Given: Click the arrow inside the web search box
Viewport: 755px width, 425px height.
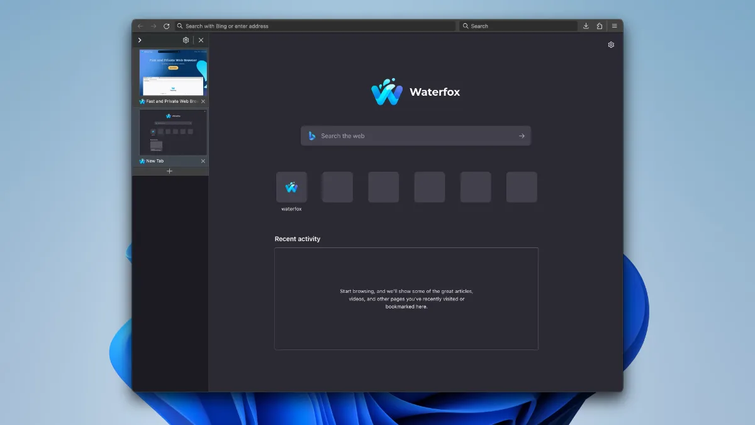Looking at the screenshot, I should [x=522, y=135].
